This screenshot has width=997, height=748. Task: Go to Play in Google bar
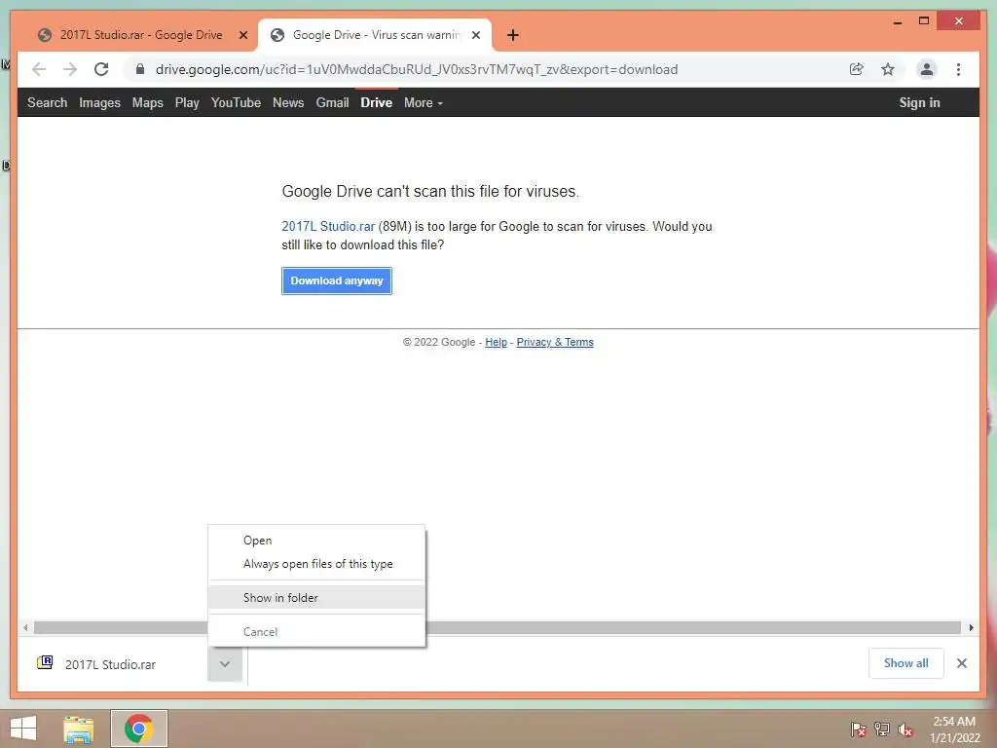[x=187, y=102]
